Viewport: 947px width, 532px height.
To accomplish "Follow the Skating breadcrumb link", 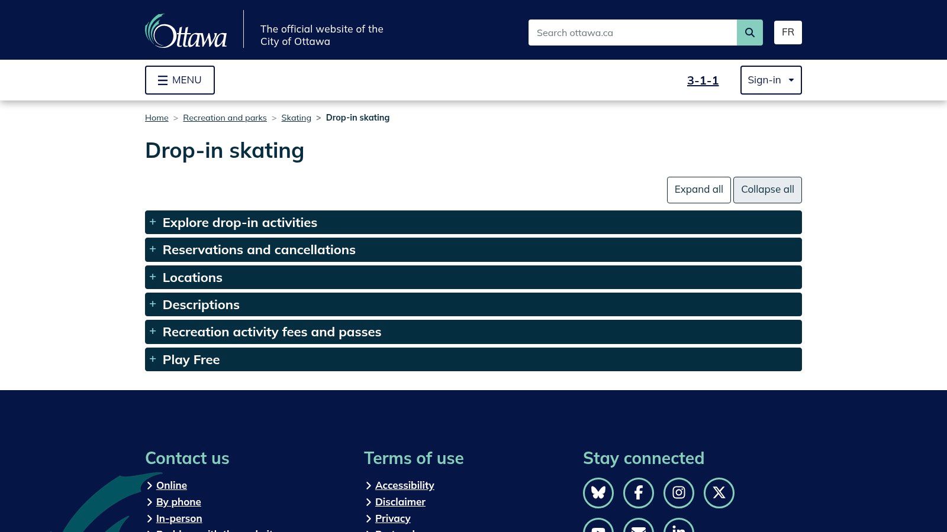I will 296,118.
